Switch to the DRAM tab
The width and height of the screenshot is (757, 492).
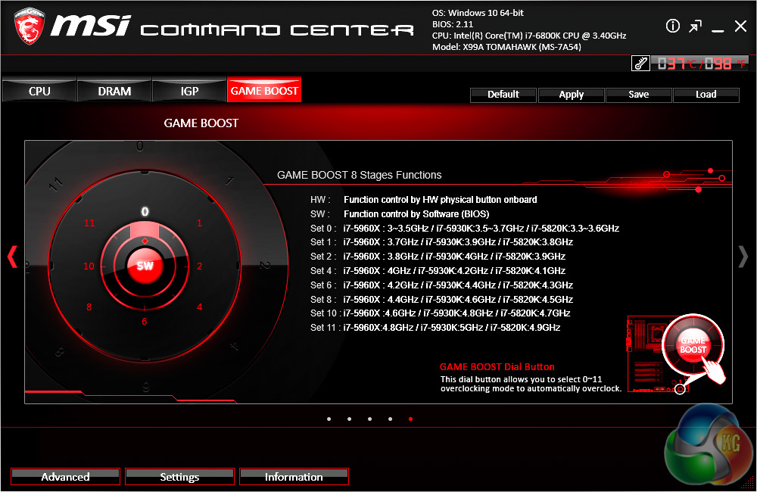pos(114,92)
